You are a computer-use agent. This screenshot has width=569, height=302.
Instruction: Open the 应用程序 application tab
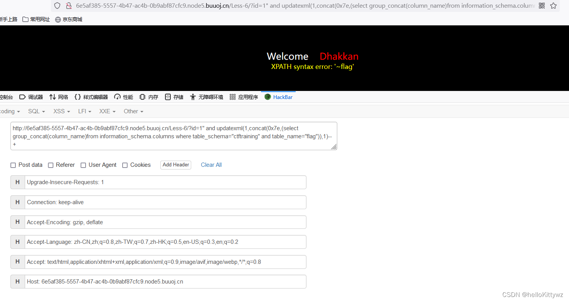244,97
